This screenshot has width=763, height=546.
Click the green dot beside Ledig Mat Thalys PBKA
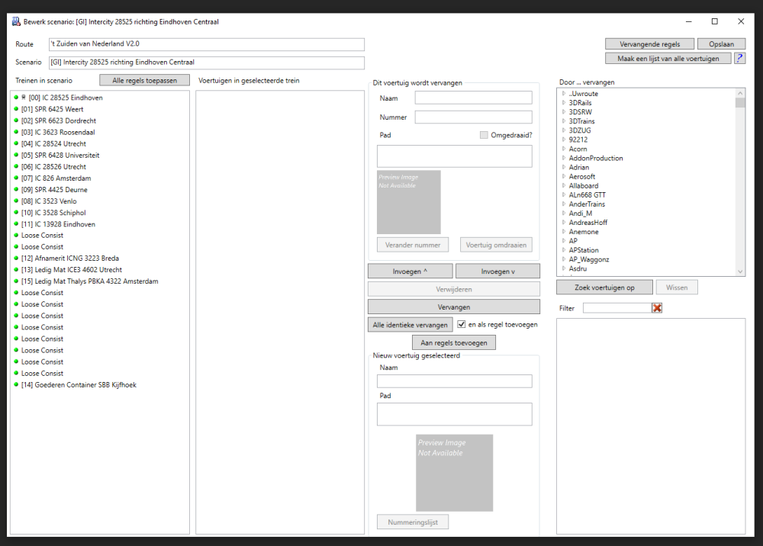pos(16,281)
